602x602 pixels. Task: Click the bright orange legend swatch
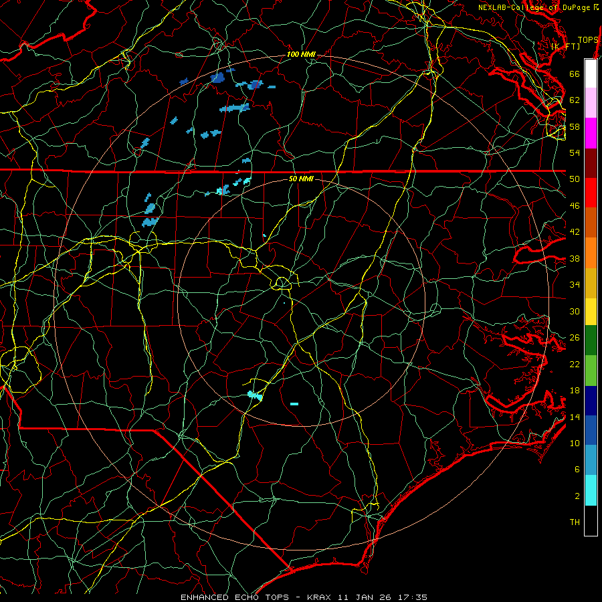point(591,253)
